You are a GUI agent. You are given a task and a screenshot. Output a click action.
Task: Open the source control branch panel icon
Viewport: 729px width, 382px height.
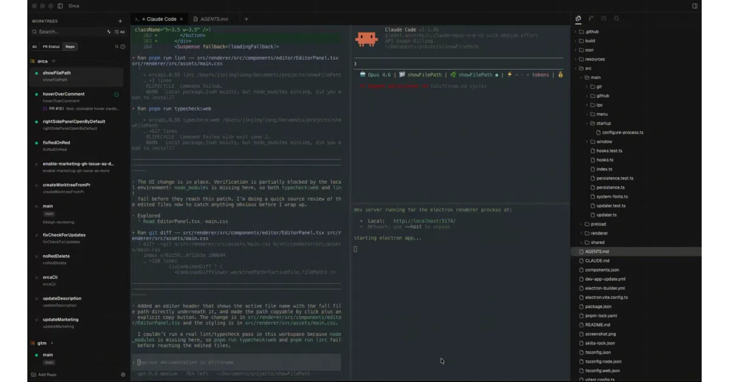[x=591, y=19]
